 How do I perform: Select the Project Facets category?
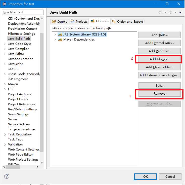(x=18, y=99)
